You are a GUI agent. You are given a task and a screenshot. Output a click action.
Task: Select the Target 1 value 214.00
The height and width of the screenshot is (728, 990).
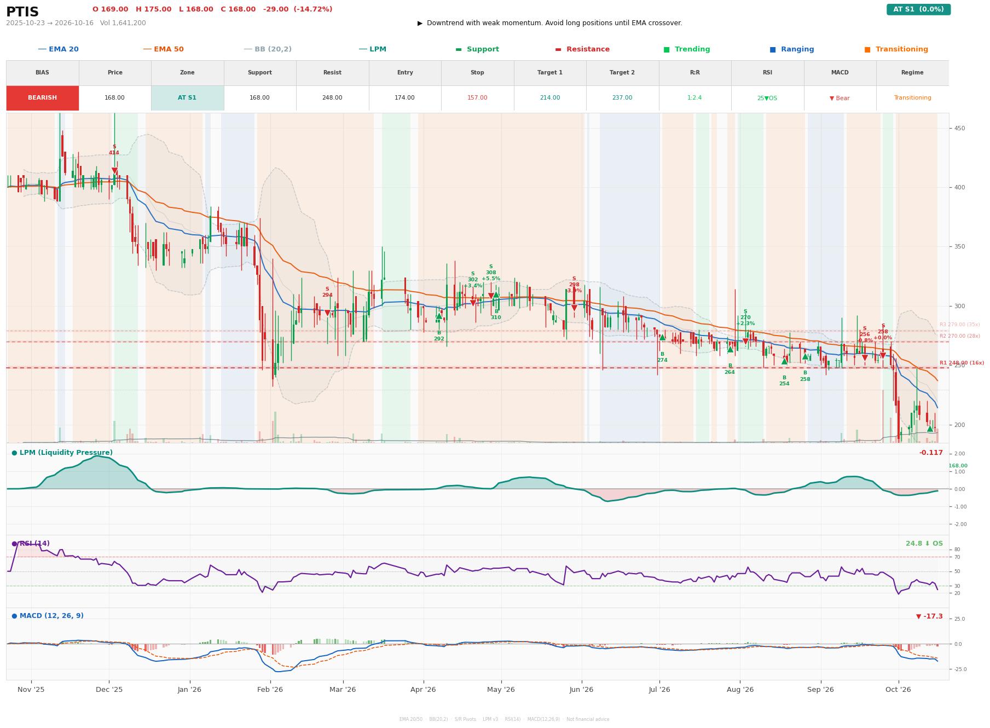550,98
